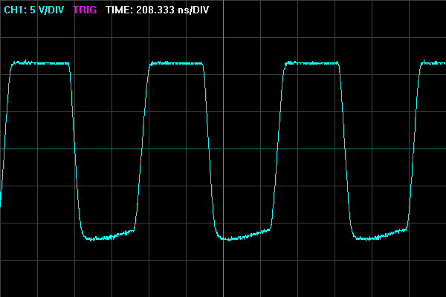Click the magenta TRIG indicator
Screen dimensions: 446x297
point(85,10)
